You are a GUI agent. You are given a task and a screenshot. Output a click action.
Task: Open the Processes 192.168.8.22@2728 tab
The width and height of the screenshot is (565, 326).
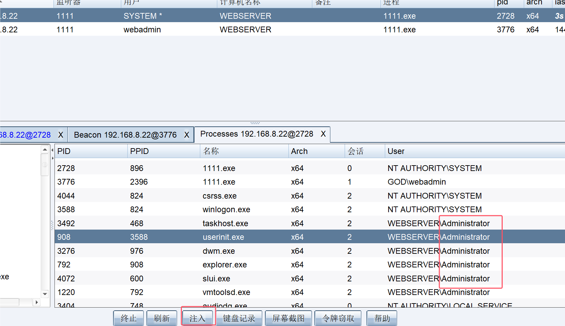pyautogui.click(x=256, y=134)
